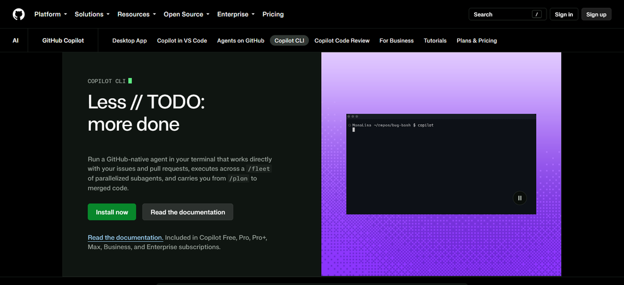
Task: Switch to the Desktop App tab
Action: click(129, 41)
